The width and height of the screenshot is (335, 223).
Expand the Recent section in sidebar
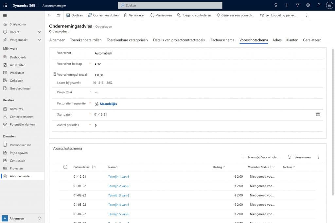[40, 32]
